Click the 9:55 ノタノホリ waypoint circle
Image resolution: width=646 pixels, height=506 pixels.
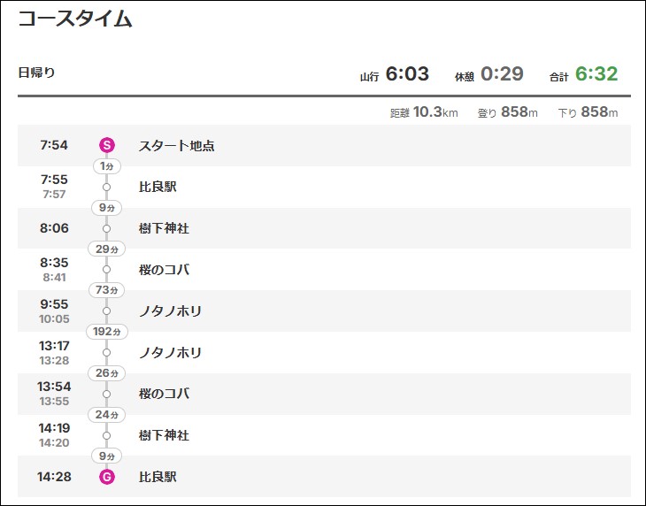[x=107, y=310]
